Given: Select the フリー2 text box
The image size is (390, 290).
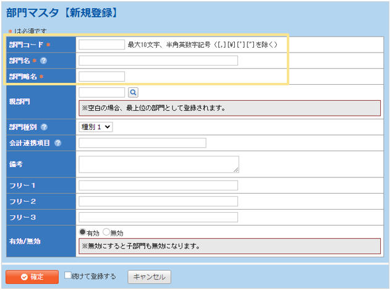Looking at the screenshot, I should 158,202.
